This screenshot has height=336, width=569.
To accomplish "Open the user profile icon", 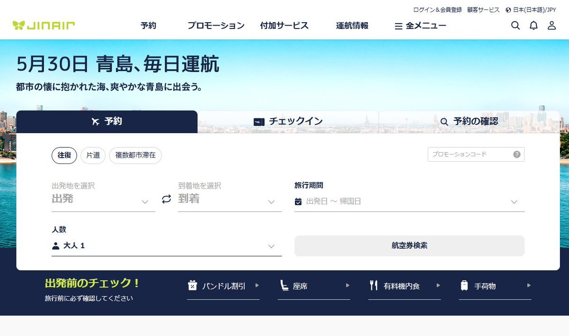I will 551,26.
